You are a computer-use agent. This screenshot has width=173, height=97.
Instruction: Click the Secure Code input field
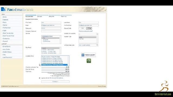82,28
